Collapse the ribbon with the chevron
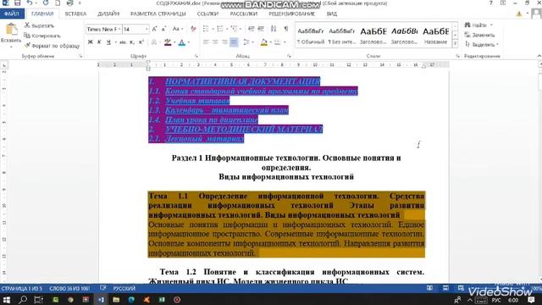 click(539, 56)
